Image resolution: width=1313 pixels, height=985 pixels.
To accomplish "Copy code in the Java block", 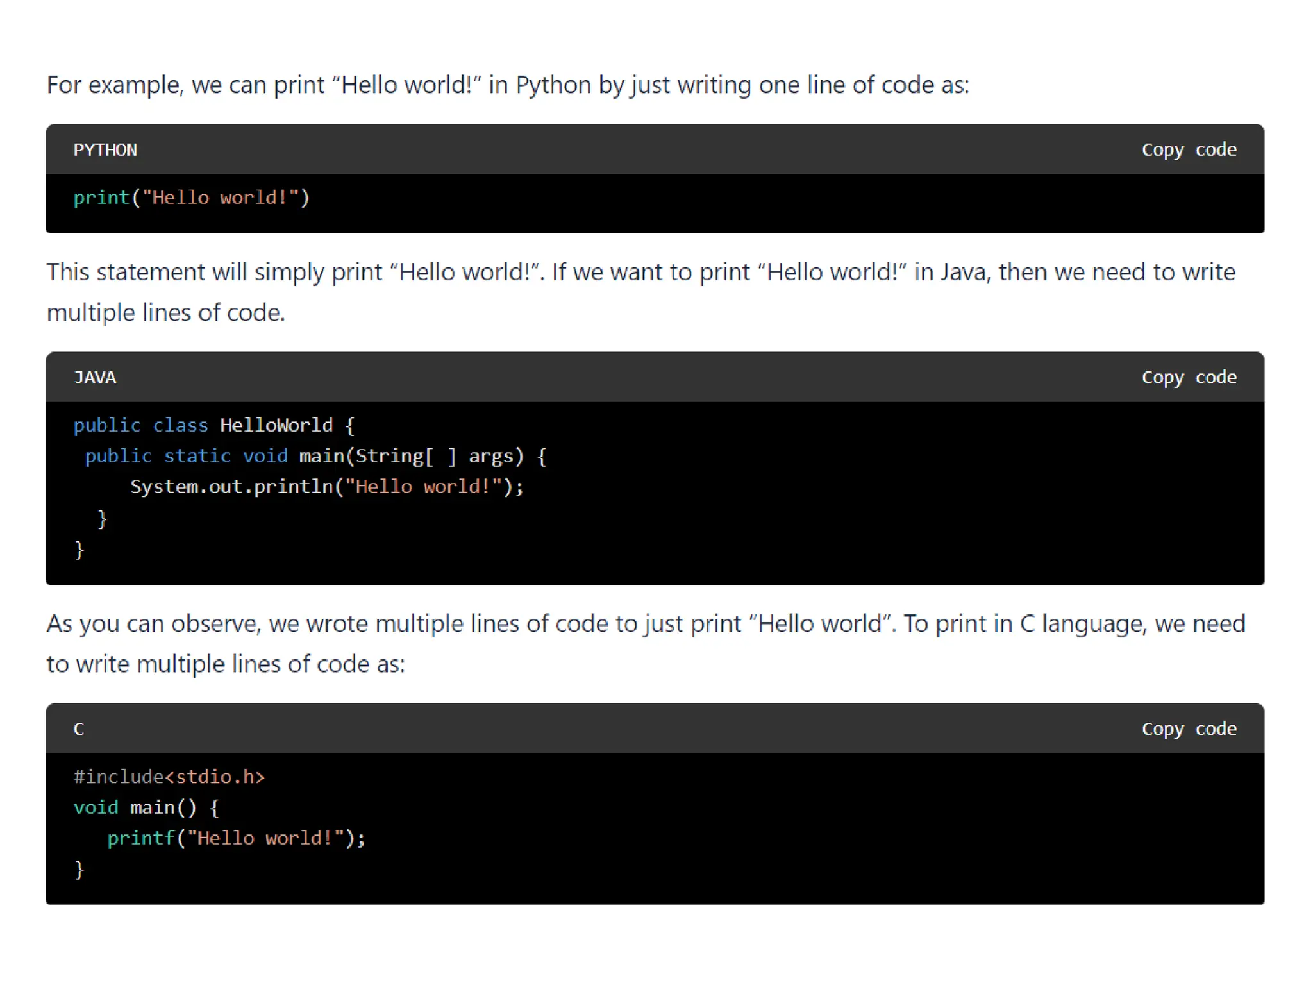I will click(x=1189, y=377).
